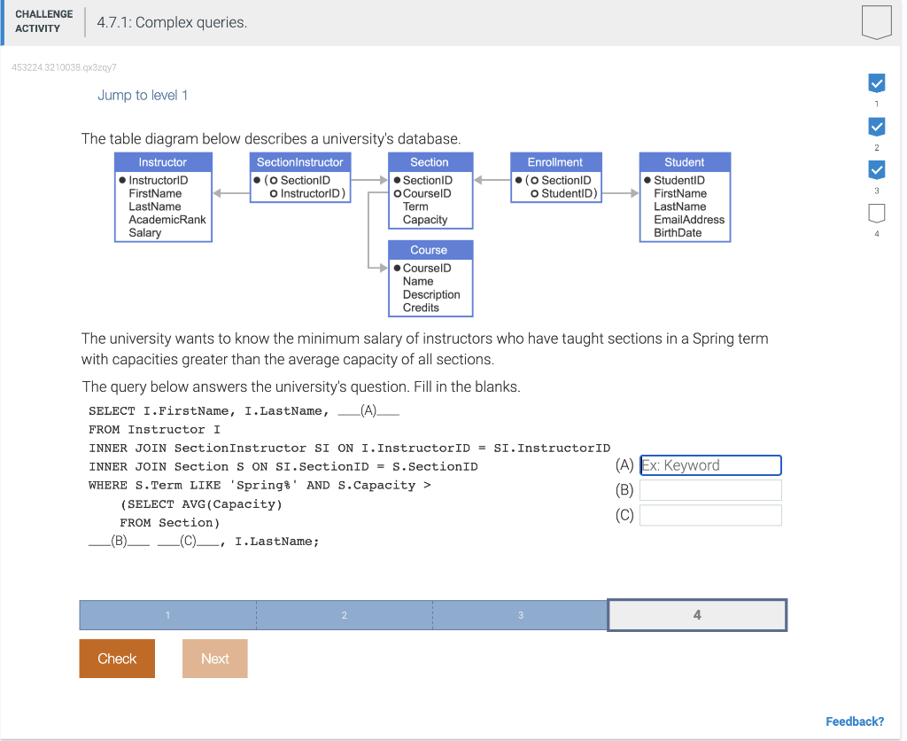
Task: Go to segment 3 in progress bar
Action: (521, 615)
